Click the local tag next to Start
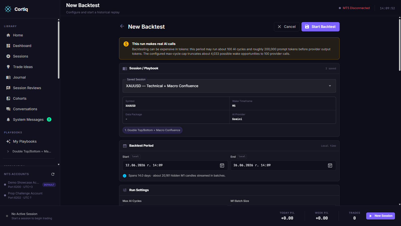 point(135,157)
